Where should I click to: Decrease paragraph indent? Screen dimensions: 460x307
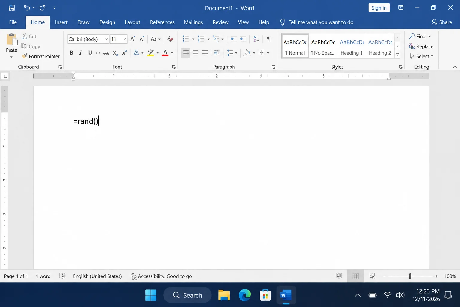pyautogui.click(x=234, y=39)
